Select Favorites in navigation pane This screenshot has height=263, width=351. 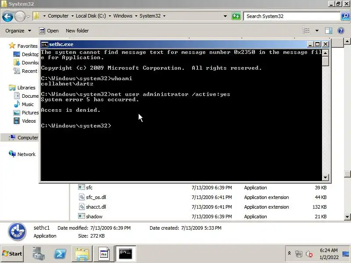pos(23,46)
